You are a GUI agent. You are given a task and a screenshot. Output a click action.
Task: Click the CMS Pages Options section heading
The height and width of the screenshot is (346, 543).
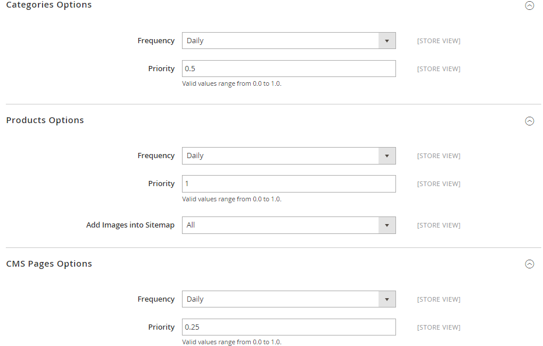(x=49, y=264)
